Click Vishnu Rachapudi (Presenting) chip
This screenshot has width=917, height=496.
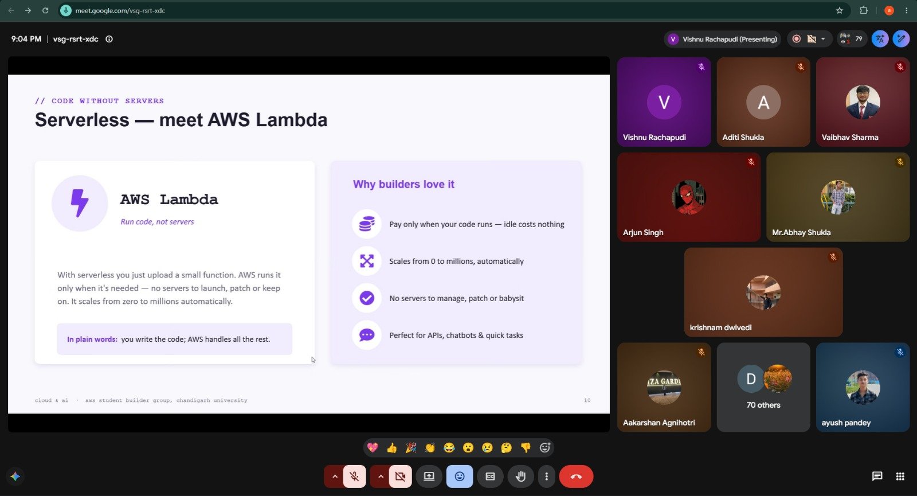pos(723,39)
